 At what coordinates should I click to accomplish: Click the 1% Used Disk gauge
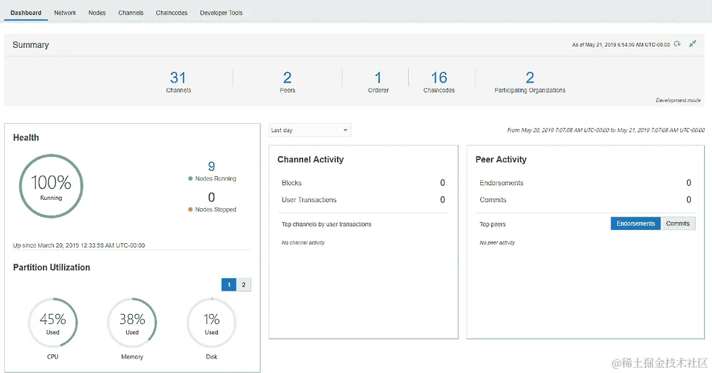click(211, 323)
